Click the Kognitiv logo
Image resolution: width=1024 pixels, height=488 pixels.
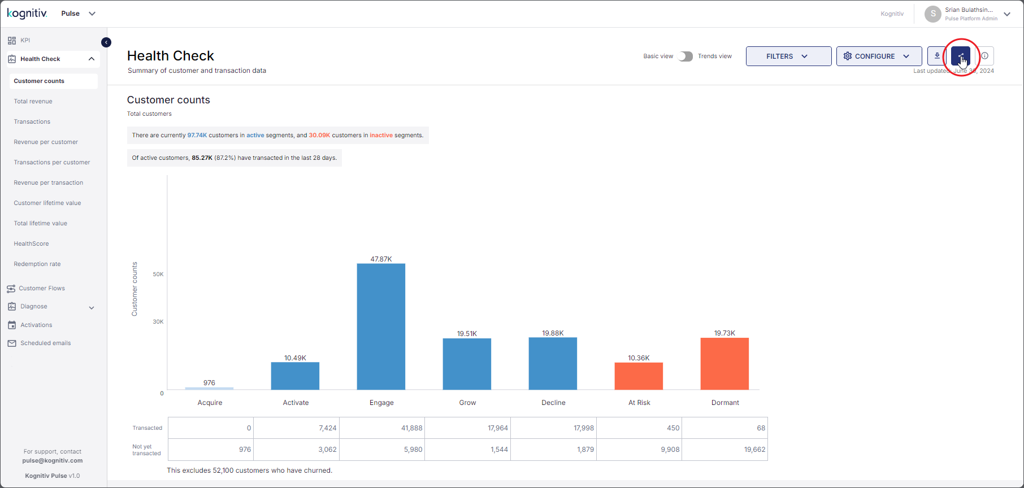tap(27, 13)
